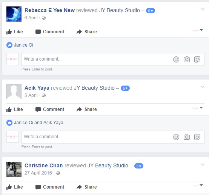Screen dimensions: 209x195
Task: Open sticker picker under Acik Yaya review
Action: (x=197, y=137)
